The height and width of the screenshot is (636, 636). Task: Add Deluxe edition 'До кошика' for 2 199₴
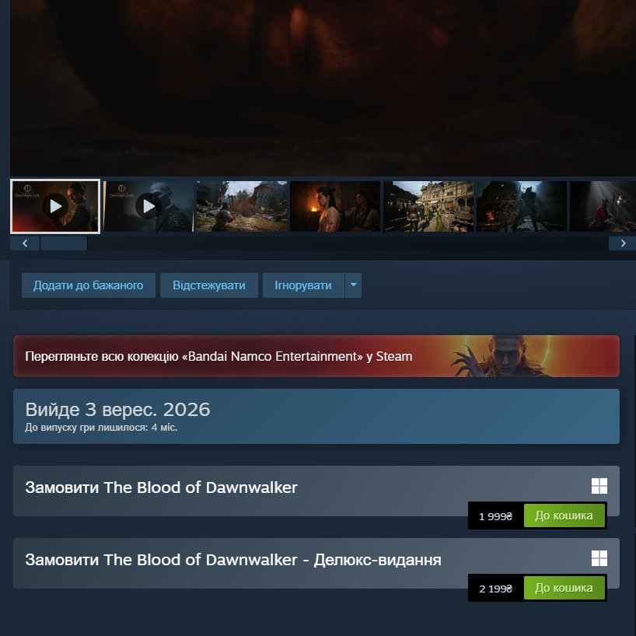(x=564, y=588)
